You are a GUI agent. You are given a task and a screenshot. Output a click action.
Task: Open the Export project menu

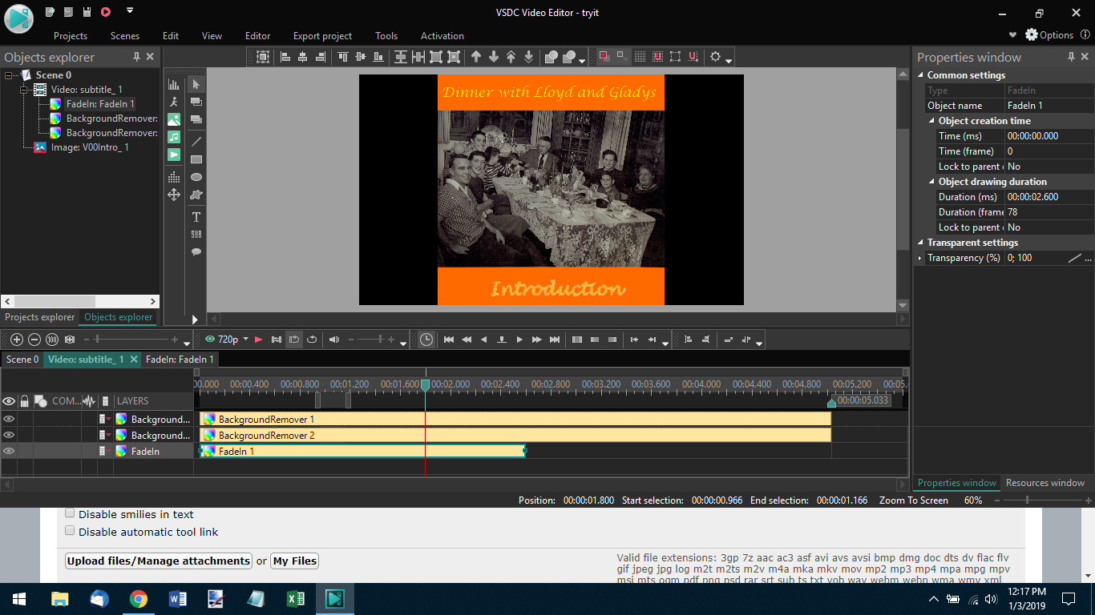click(322, 36)
